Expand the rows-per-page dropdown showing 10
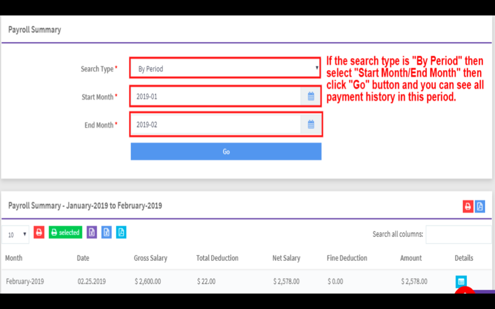 [x=15, y=235]
